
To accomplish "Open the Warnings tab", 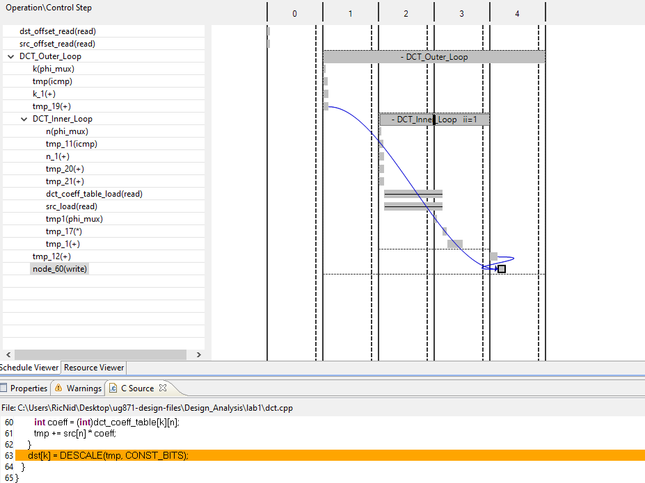I will (79, 388).
